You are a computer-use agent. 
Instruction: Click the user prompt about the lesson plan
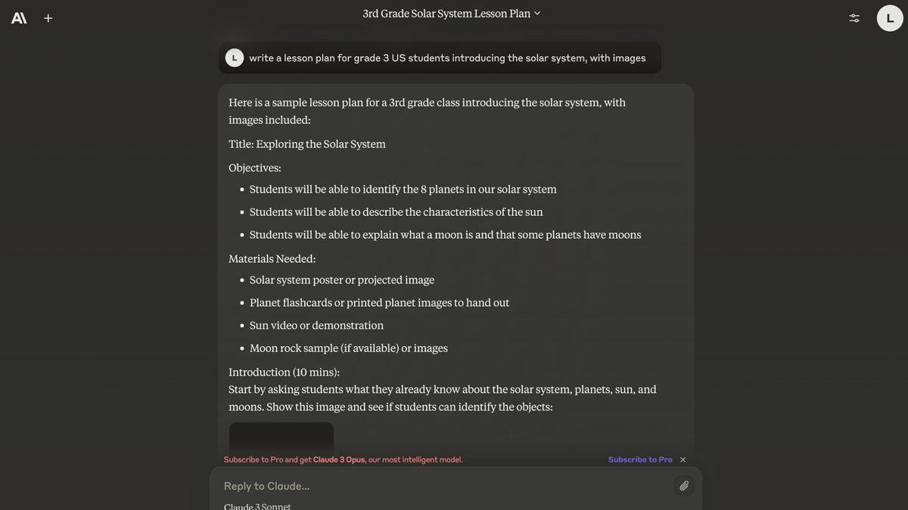point(447,57)
